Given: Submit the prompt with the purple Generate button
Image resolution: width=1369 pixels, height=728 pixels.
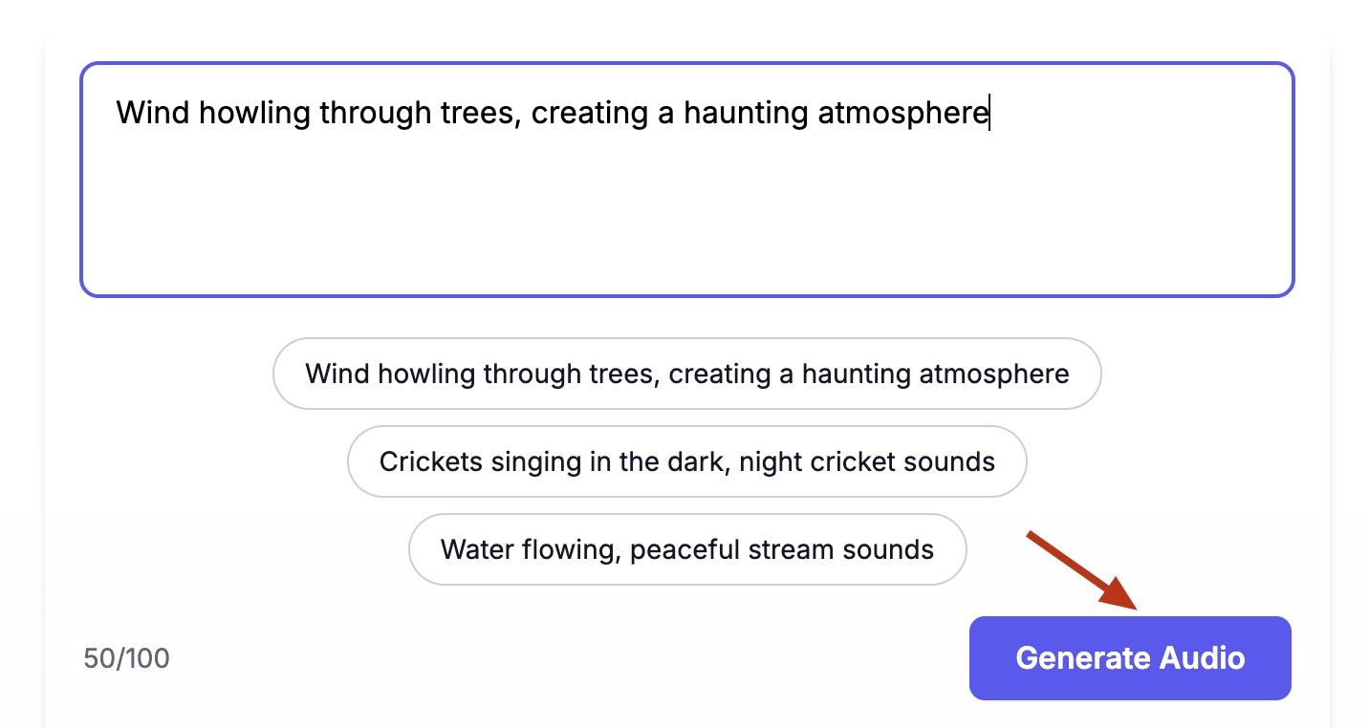Looking at the screenshot, I should [1130, 658].
